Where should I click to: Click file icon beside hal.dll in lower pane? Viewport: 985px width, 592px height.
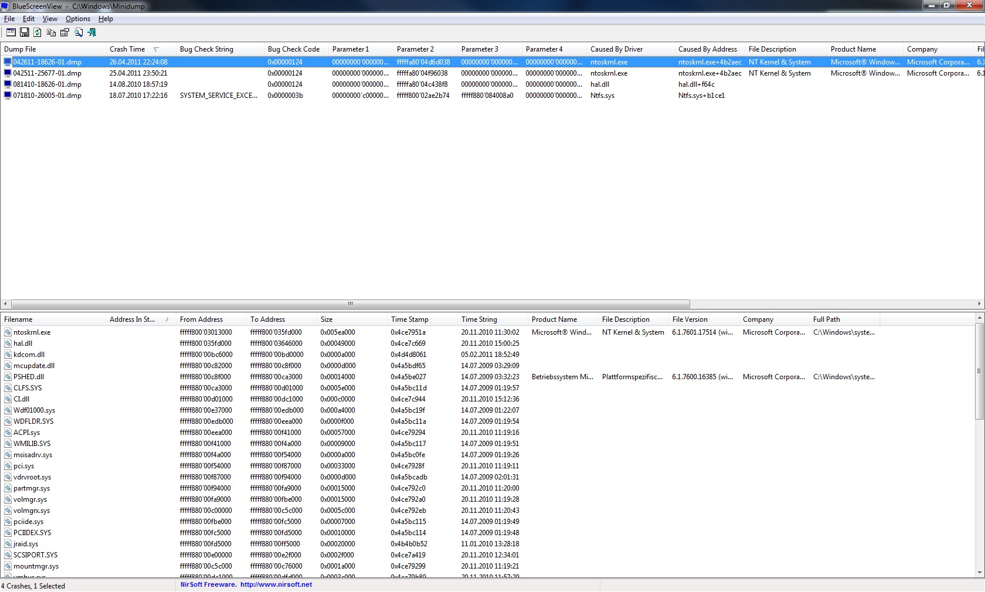[8, 343]
